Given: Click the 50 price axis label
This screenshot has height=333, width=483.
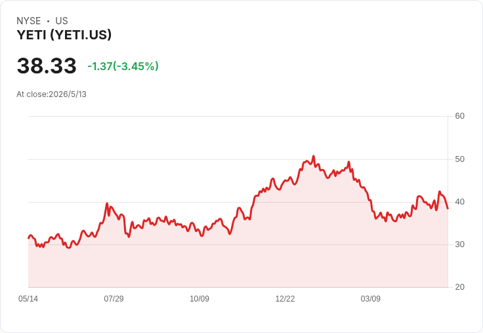Looking at the screenshot, I should tap(459, 159).
